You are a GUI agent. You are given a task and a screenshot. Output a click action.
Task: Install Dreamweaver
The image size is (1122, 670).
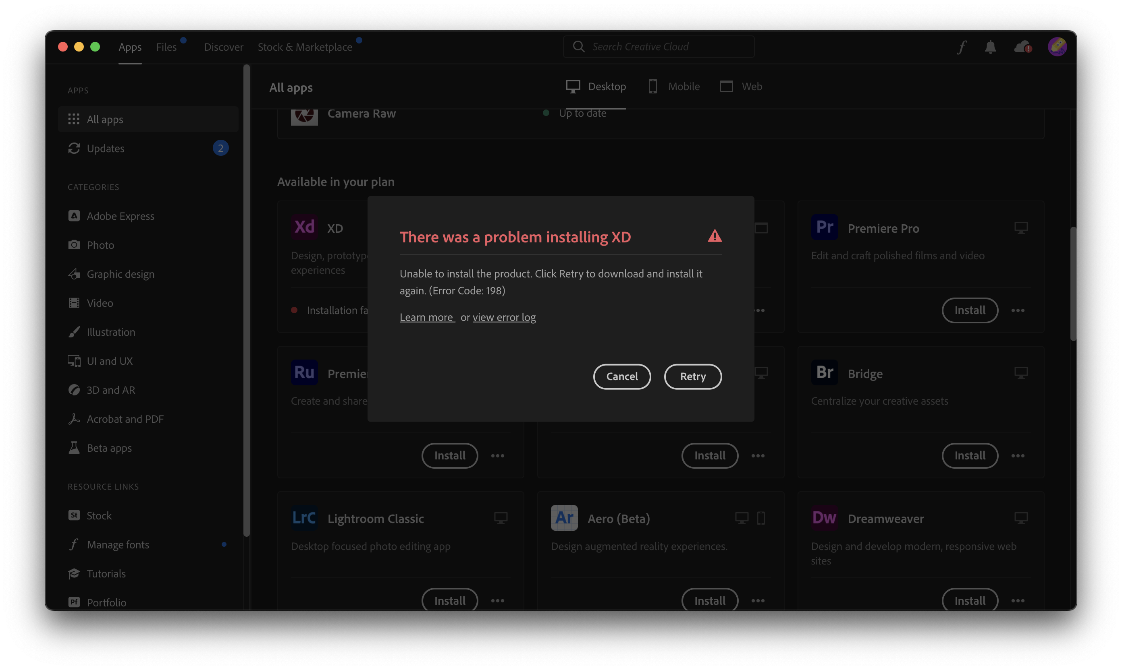(x=970, y=600)
